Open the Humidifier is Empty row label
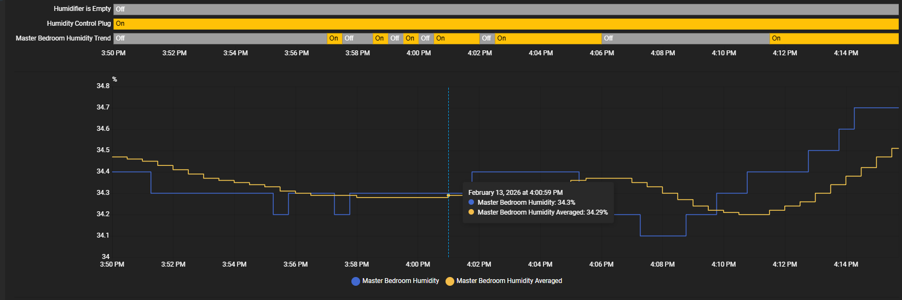This screenshot has height=300, width=902. (82, 9)
